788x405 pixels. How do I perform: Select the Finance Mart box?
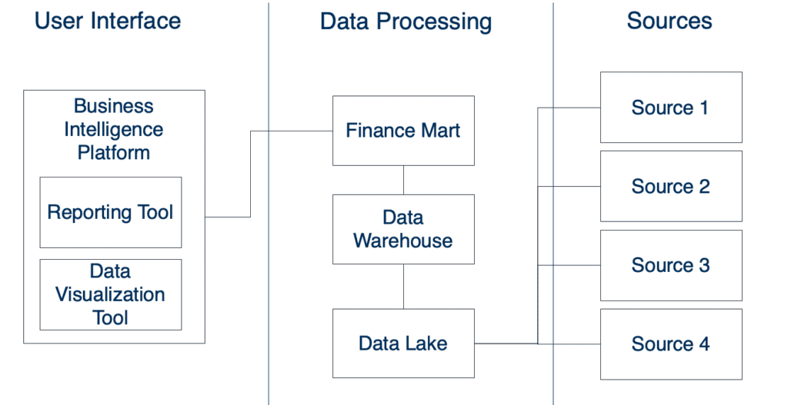pyautogui.click(x=403, y=131)
